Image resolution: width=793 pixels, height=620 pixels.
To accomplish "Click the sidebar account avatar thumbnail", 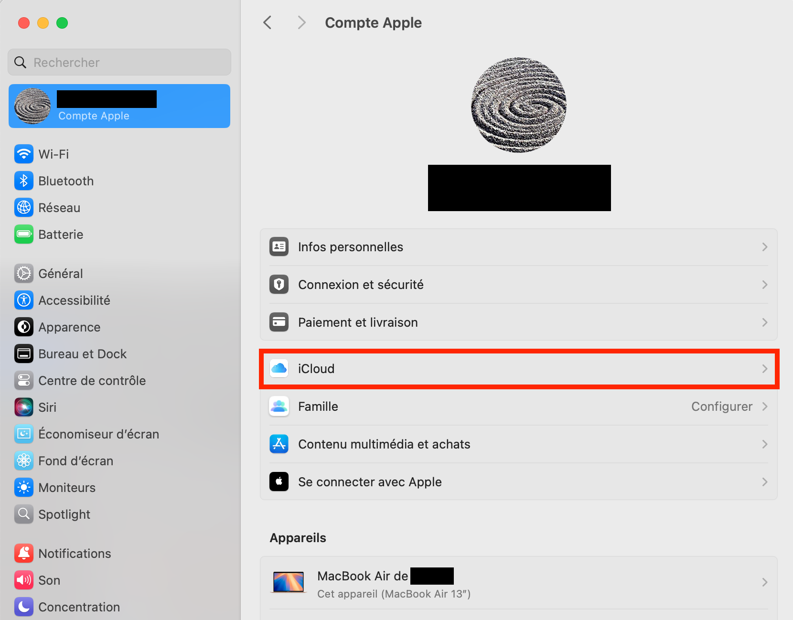I will click(x=32, y=106).
